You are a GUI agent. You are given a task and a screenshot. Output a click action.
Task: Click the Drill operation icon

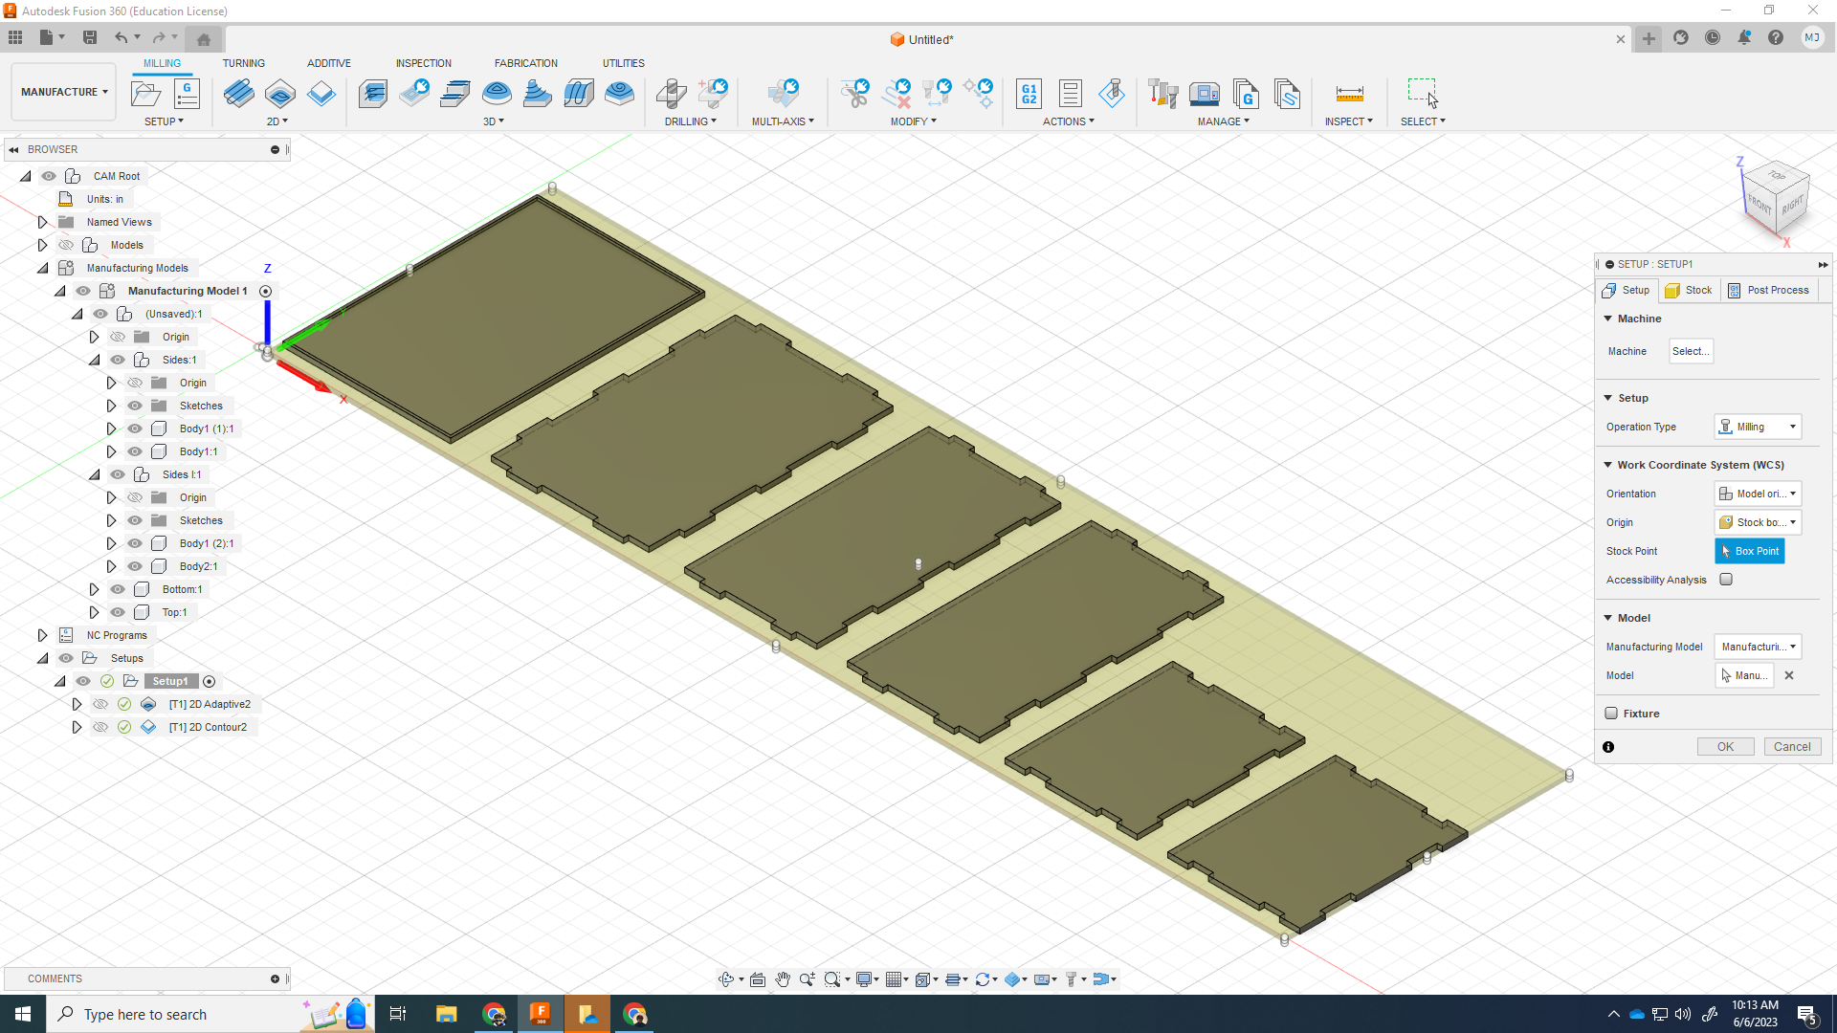pyautogui.click(x=671, y=94)
